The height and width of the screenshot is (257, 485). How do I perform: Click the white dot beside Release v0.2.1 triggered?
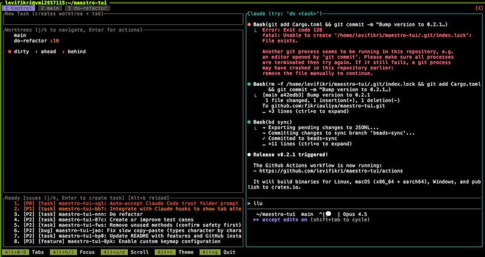[x=249, y=155]
